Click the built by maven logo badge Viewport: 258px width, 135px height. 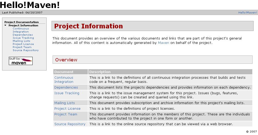click(21, 61)
